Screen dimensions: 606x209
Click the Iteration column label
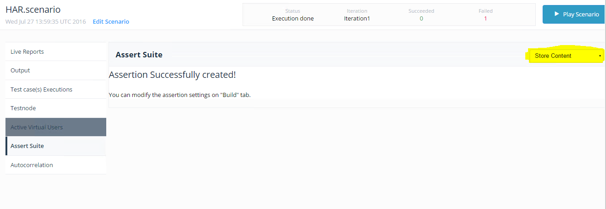point(357,11)
